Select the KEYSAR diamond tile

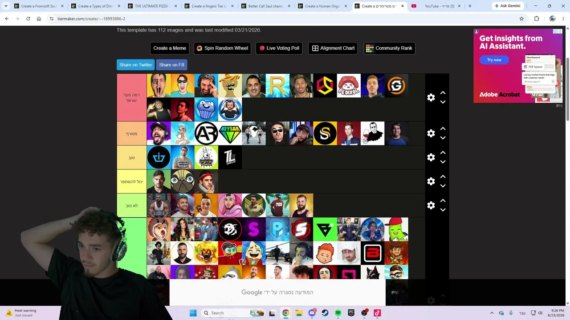[230, 133]
